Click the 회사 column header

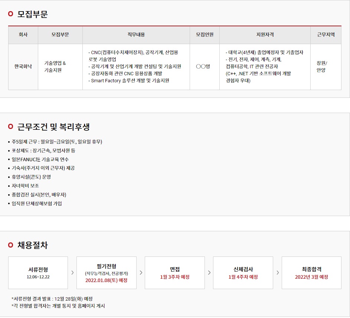coord(23,35)
